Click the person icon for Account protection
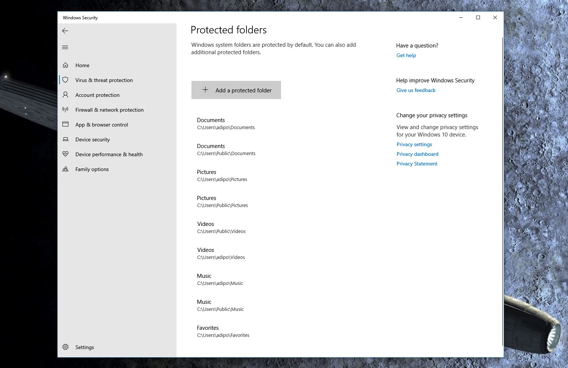This screenshot has width=568, height=368. 65,95
